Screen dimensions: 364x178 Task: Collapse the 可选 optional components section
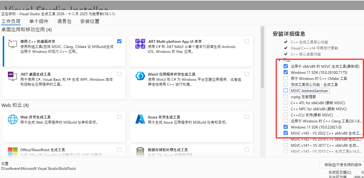point(280,60)
